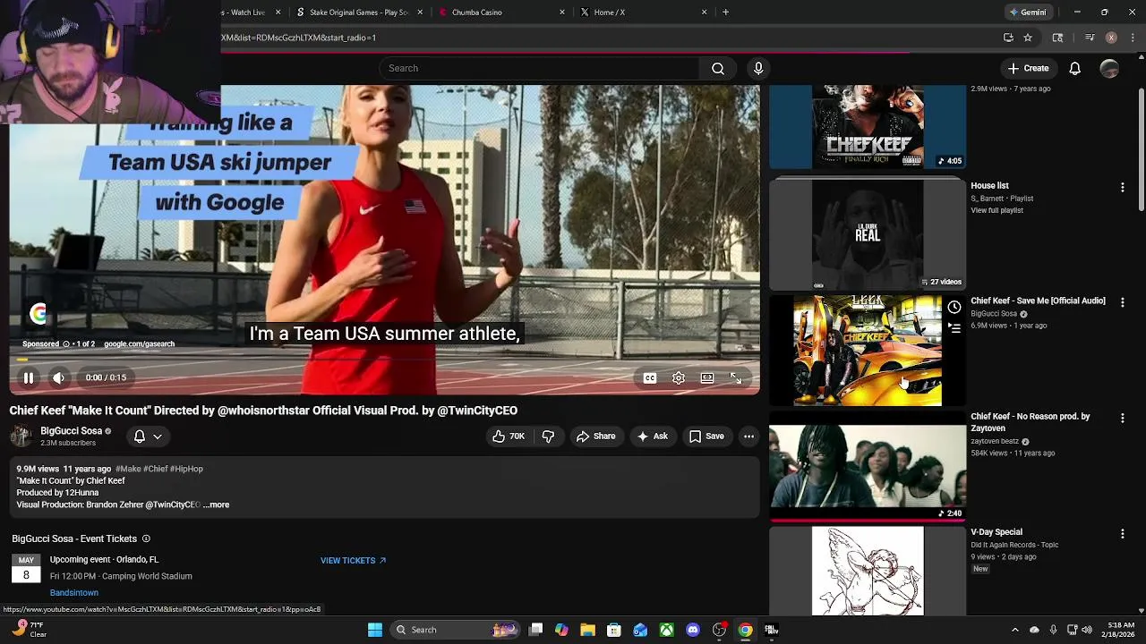Click the Google ad logo on the video
The width and height of the screenshot is (1146, 644).
pos(38,314)
